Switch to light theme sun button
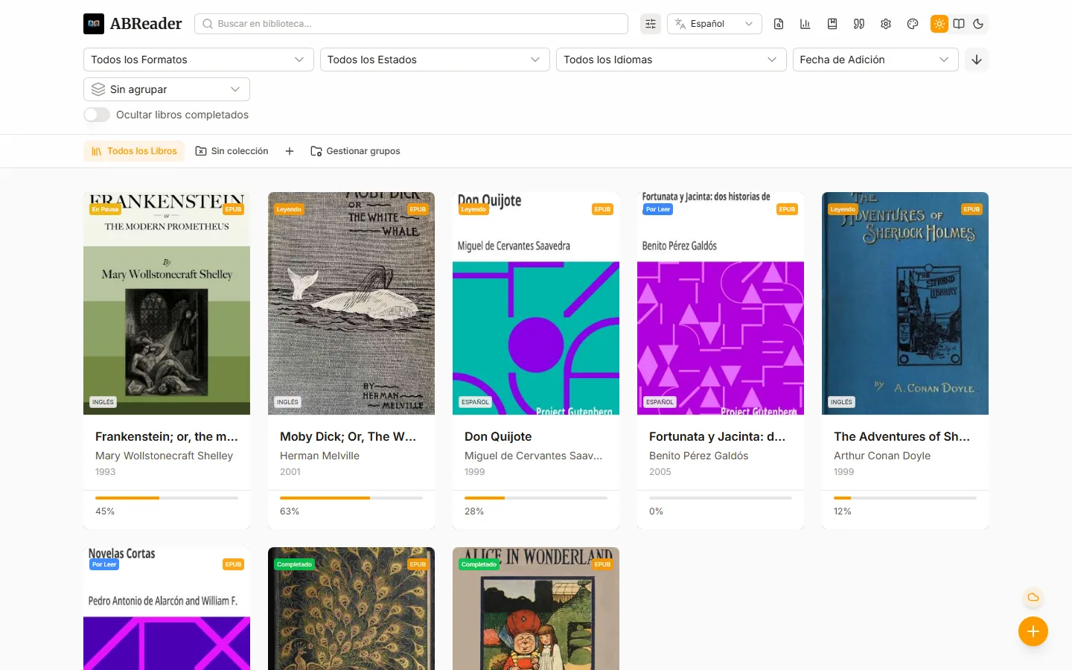Screen dimensions: 1072x670 (x=939, y=24)
